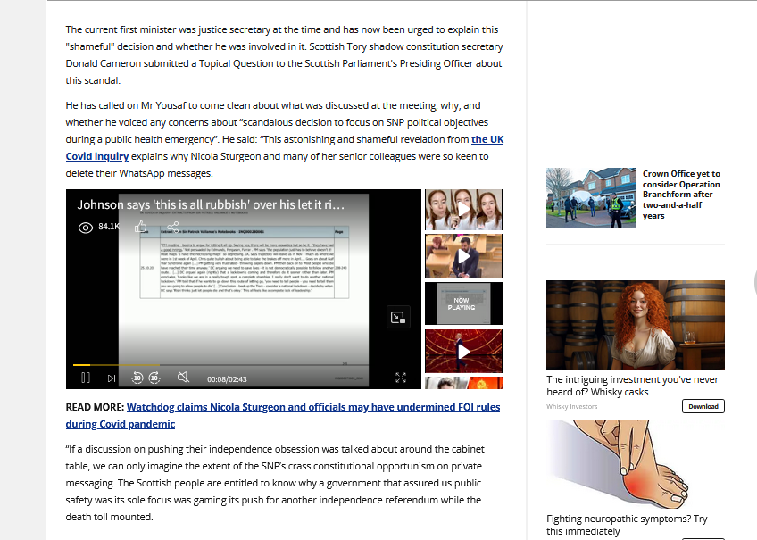
Task: Open the Watchdog claims Nicola Sturgeon link
Action: [x=283, y=416]
